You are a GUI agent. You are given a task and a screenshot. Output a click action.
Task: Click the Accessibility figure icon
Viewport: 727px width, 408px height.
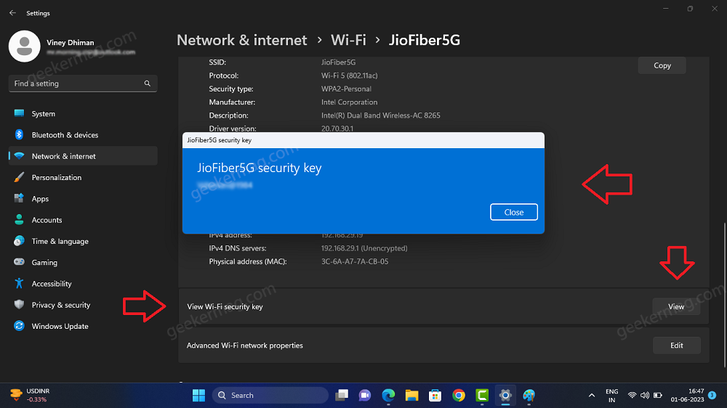click(19, 283)
